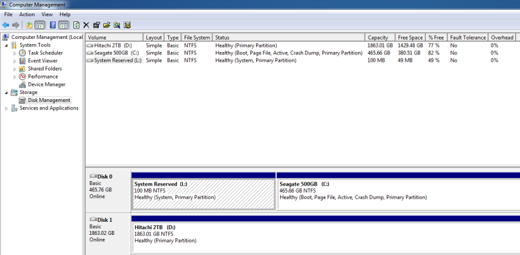Sort by the Type column header

173,38
